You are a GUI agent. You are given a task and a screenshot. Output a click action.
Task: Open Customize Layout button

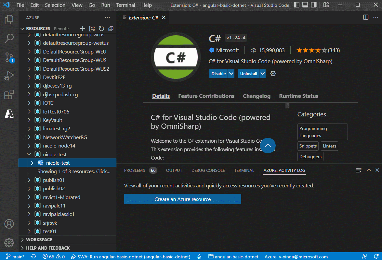point(326,5)
